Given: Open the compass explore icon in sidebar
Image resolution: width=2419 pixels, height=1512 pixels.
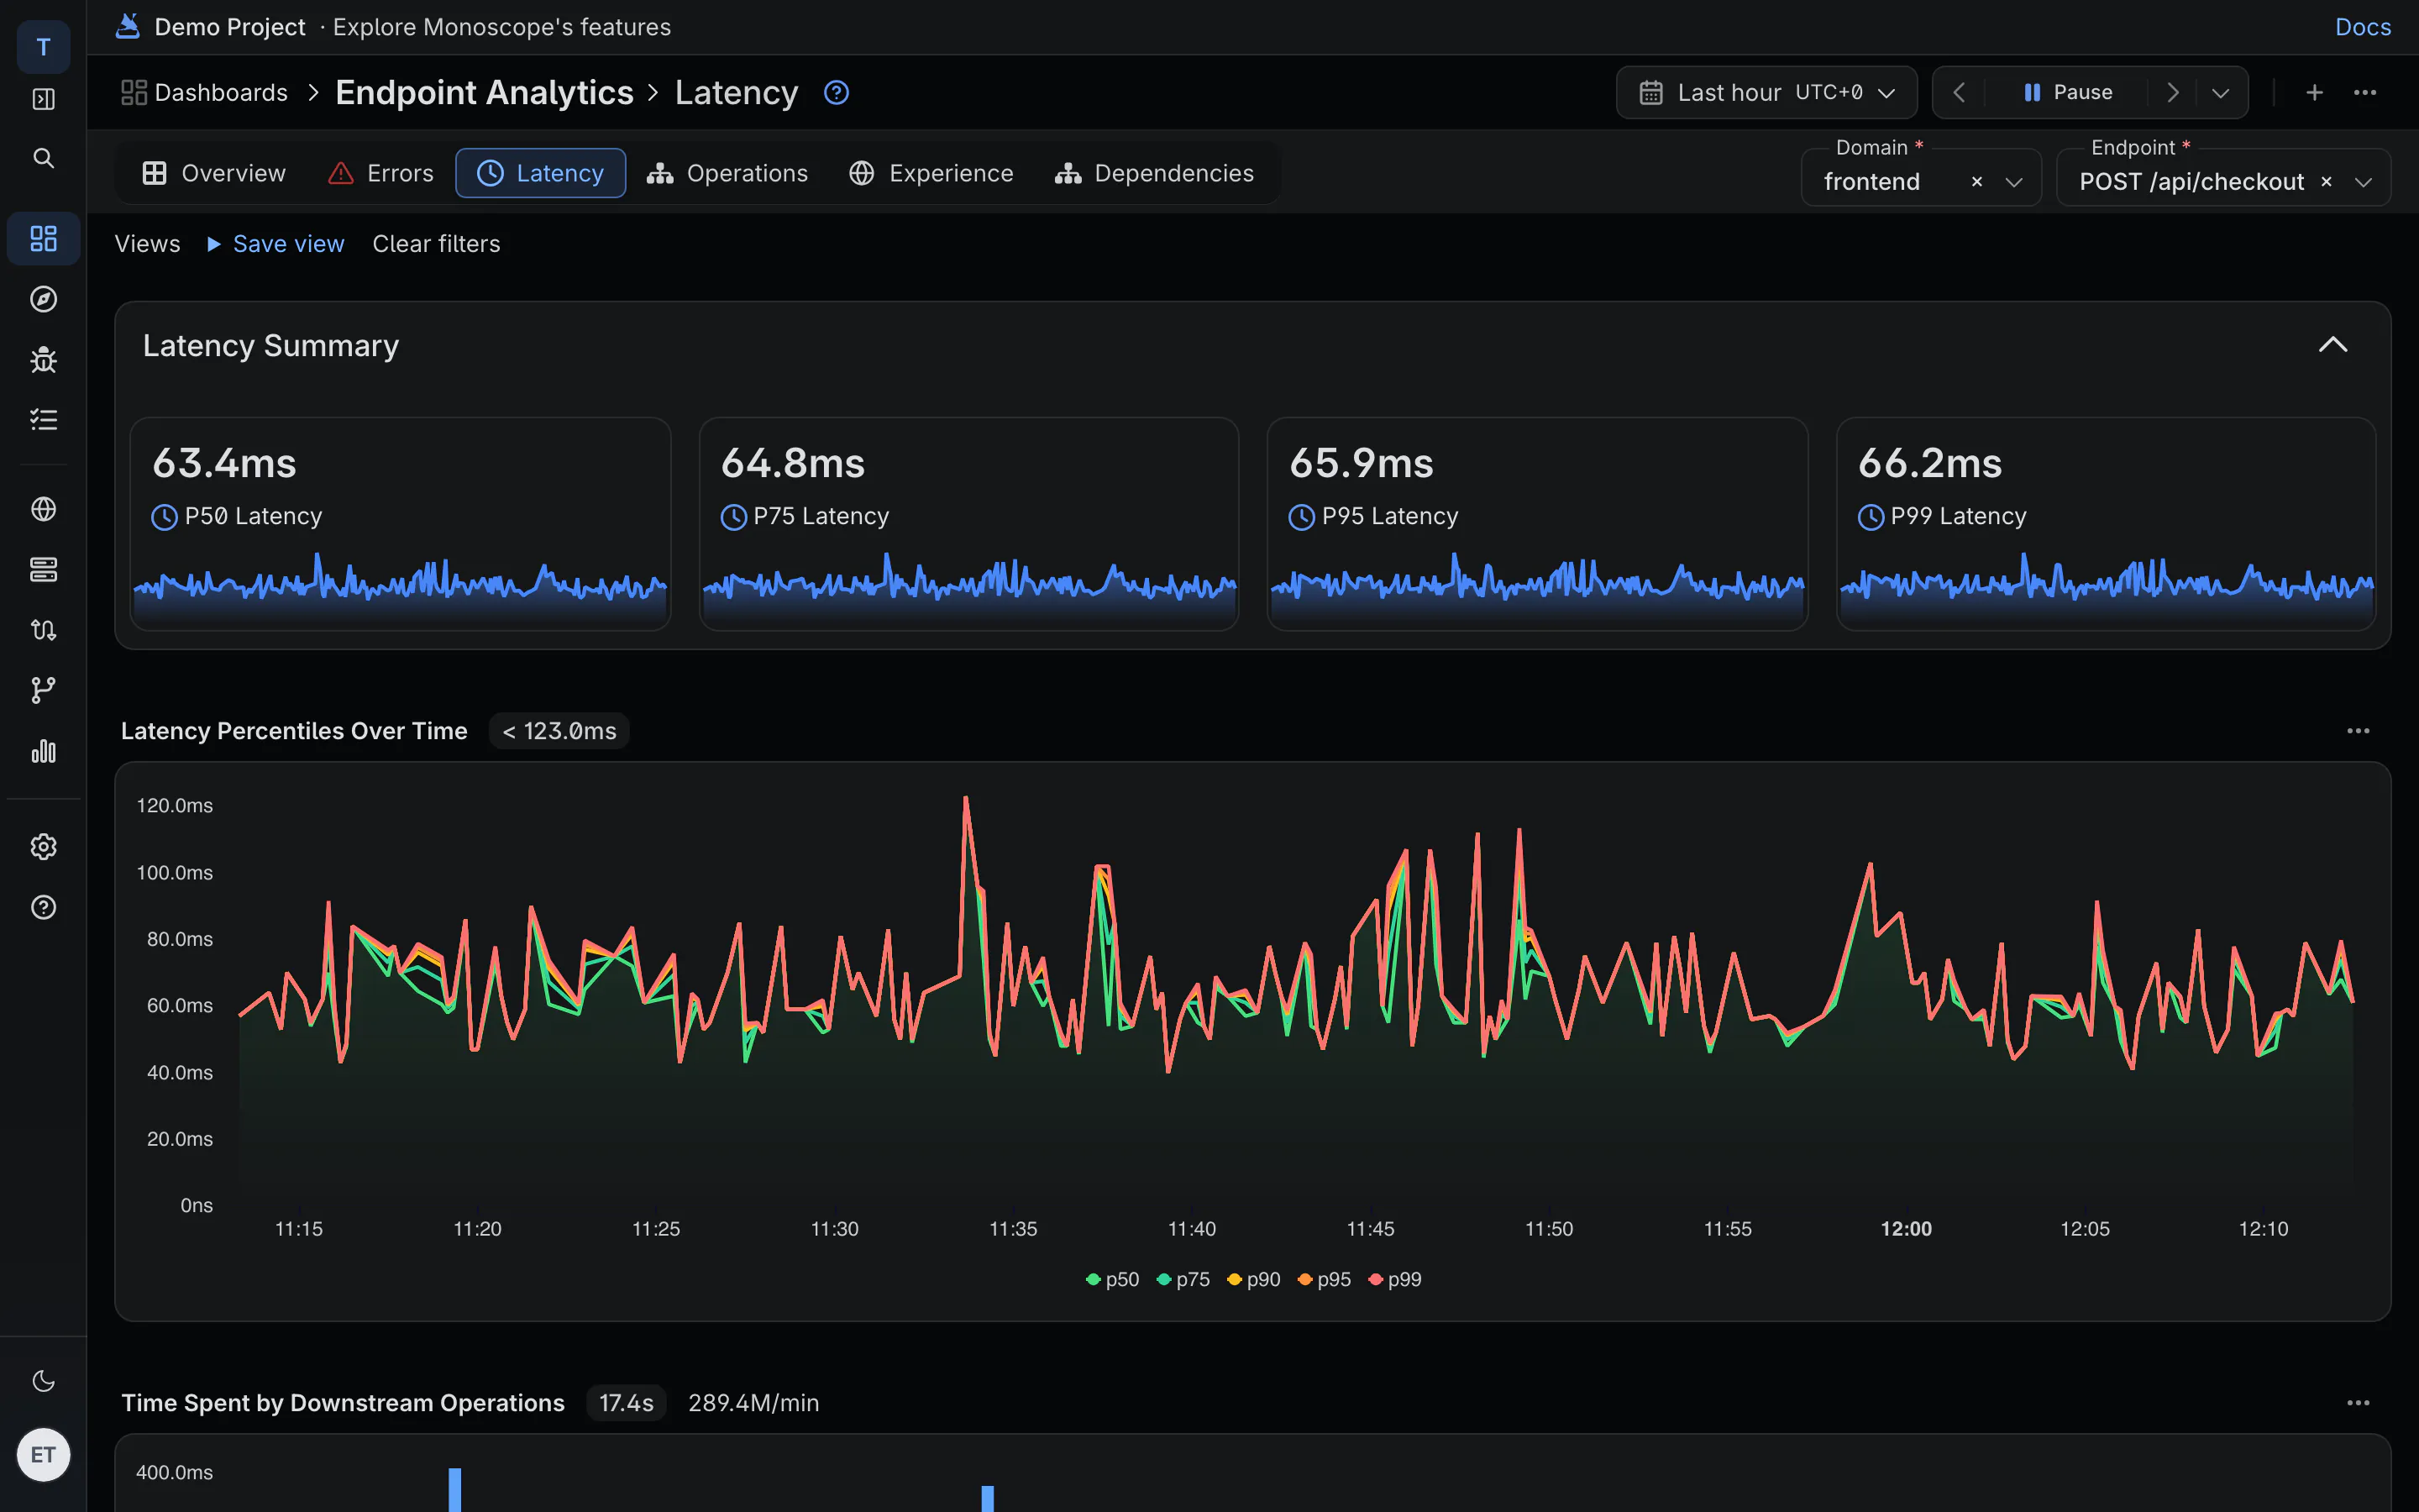Looking at the screenshot, I should 43,299.
